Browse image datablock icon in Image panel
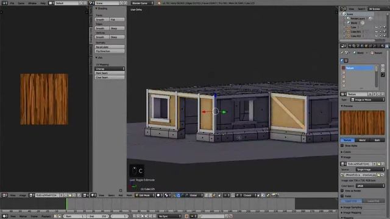The width and height of the screenshot is (390, 219). point(343,164)
